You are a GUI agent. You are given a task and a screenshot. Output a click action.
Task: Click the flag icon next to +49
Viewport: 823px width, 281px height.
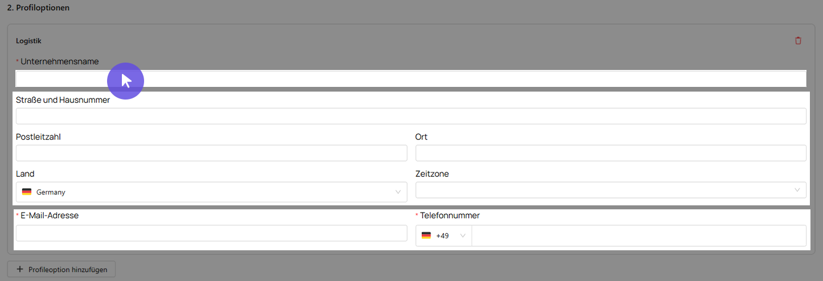(x=426, y=235)
